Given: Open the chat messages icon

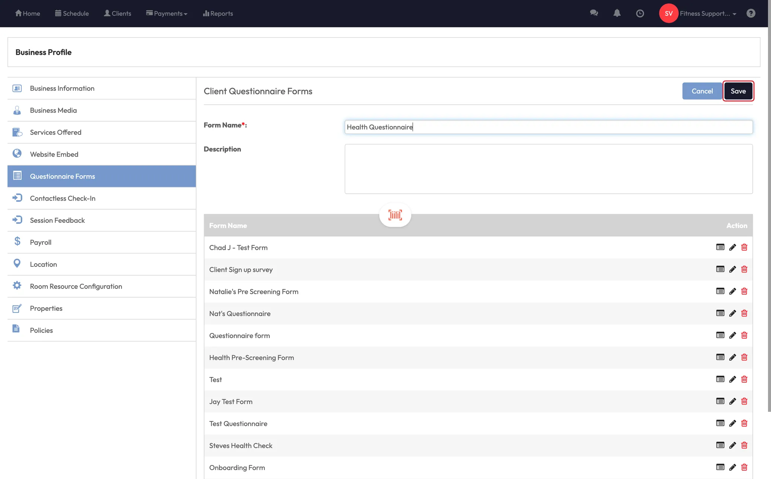Looking at the screenshot, I should [594, 13].
